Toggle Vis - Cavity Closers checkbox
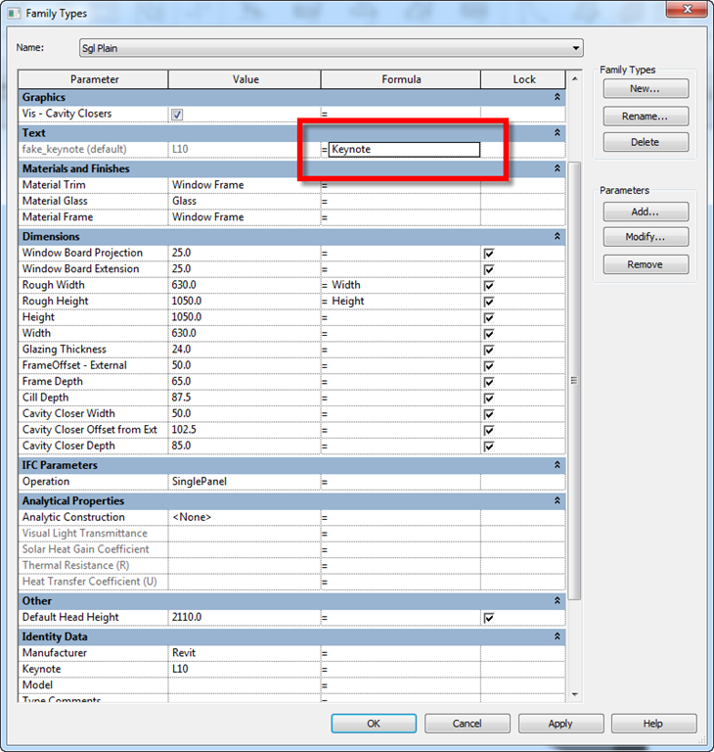Screen dimensions: 714x752 tap(177, 115)
